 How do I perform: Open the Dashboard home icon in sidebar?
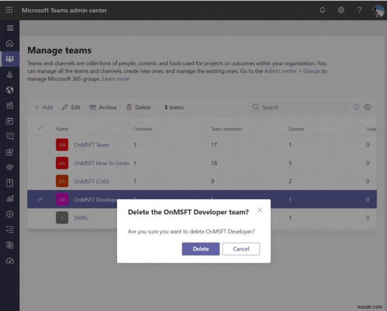coord(10,43)
